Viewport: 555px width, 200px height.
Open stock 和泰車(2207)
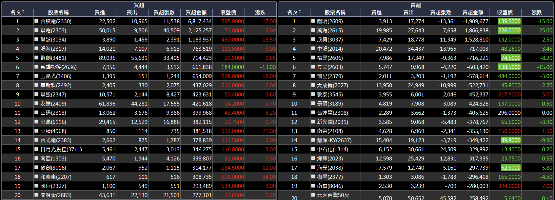click(x=56, y=177)
